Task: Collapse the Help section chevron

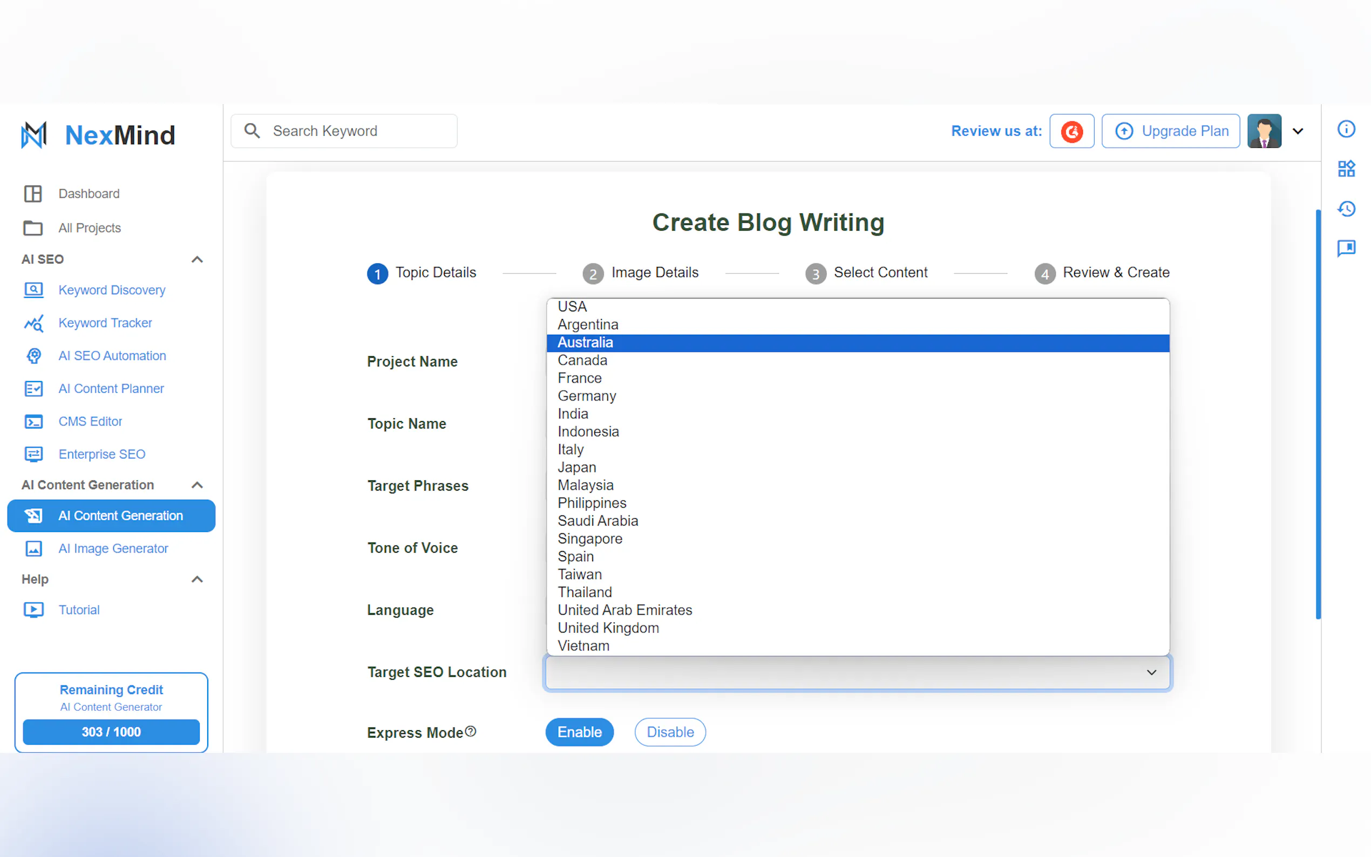Action: [x=196, y=579]
